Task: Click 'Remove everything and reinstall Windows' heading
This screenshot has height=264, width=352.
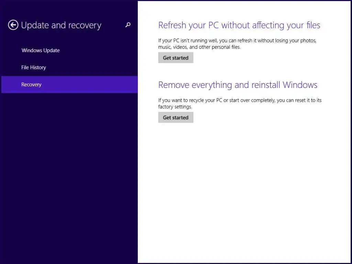Action: [x=238, y=85]
